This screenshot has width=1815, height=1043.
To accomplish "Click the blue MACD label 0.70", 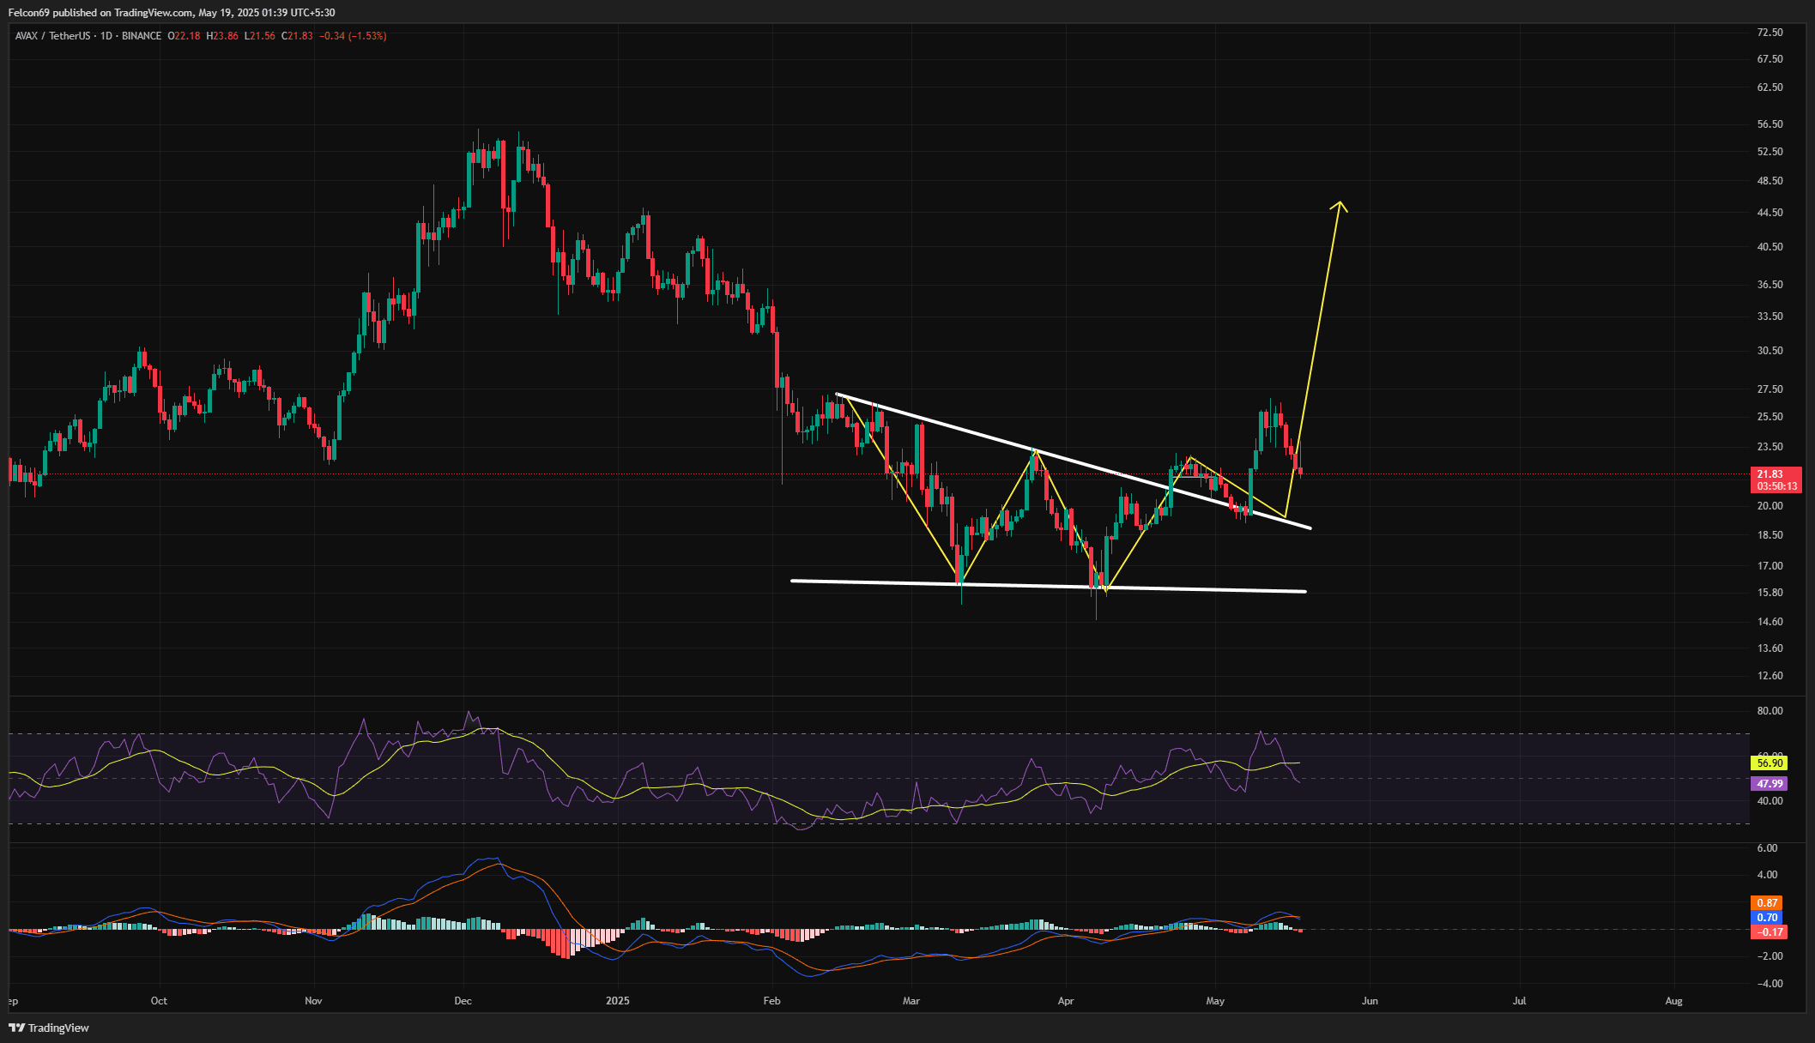I will pyautogui.click(x=1767, y=918).
